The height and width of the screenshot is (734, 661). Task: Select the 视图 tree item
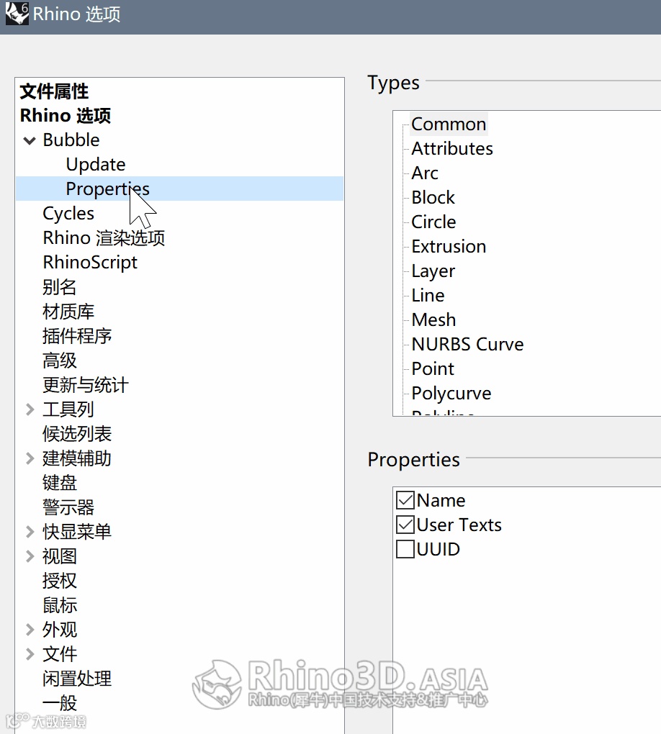tap(59, 556)
